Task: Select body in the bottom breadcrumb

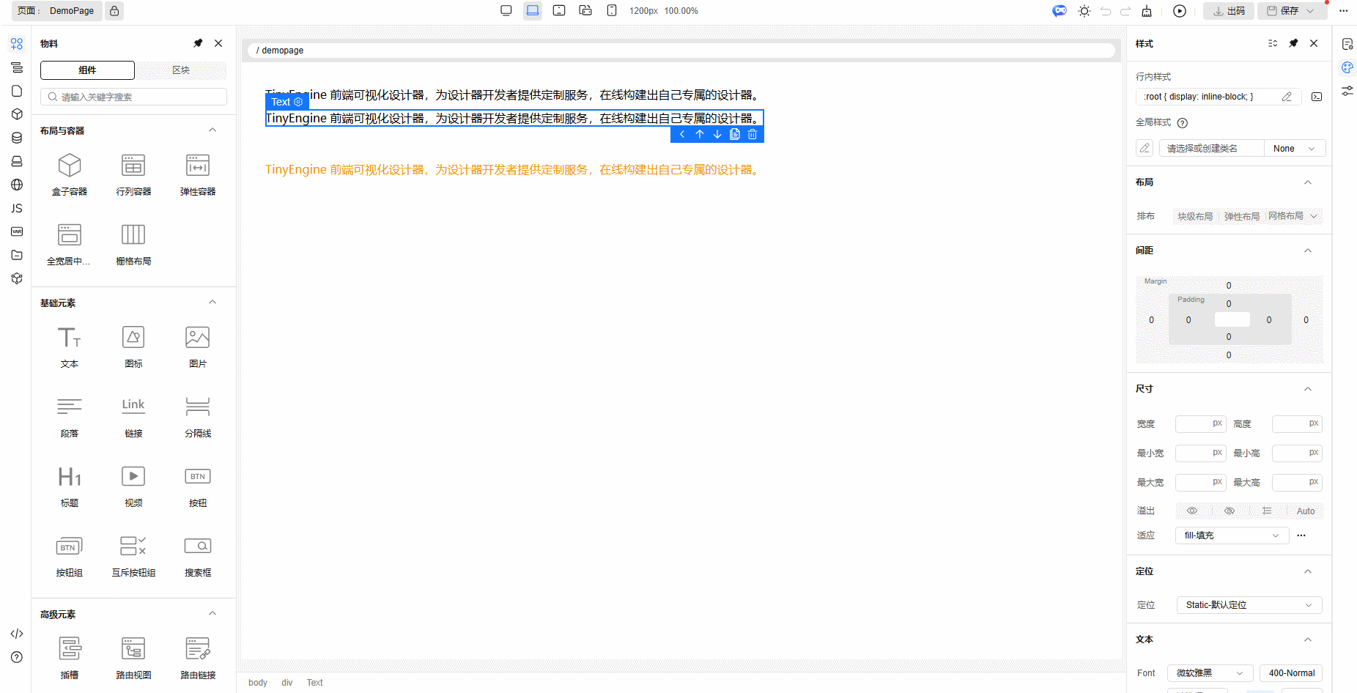Action: pos(258,683)
